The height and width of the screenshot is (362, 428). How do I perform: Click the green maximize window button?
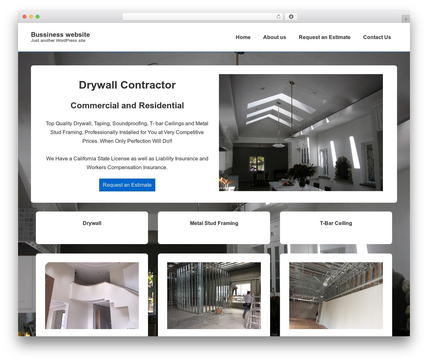click(37, 17)
